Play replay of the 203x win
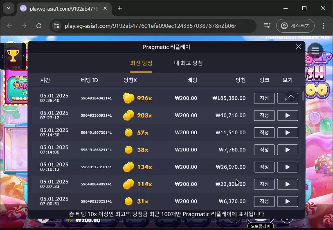The image size is (333, 230). (288, 115)
